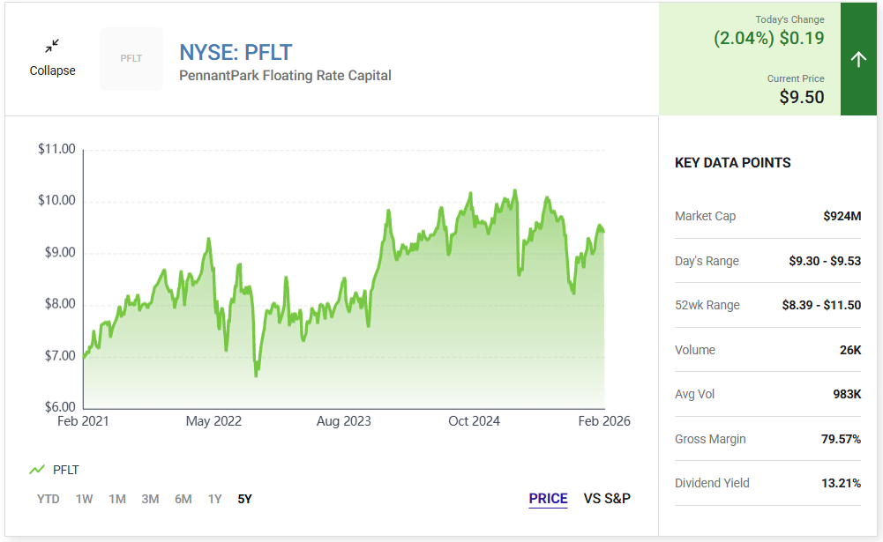Click the Dividend Yield data row
This screenshot has width=883, height=542.
click(767, 483)
